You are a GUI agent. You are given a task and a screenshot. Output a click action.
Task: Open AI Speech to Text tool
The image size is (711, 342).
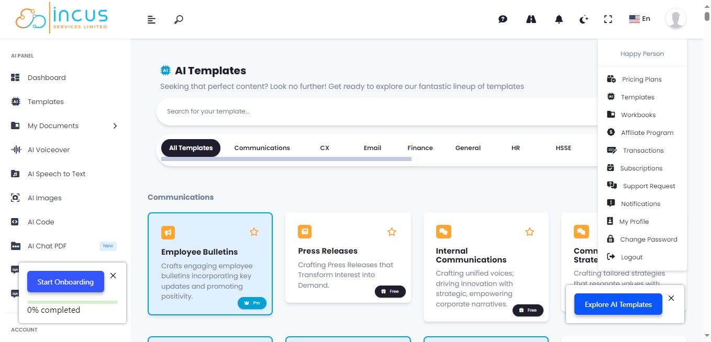tap(56, 174)
